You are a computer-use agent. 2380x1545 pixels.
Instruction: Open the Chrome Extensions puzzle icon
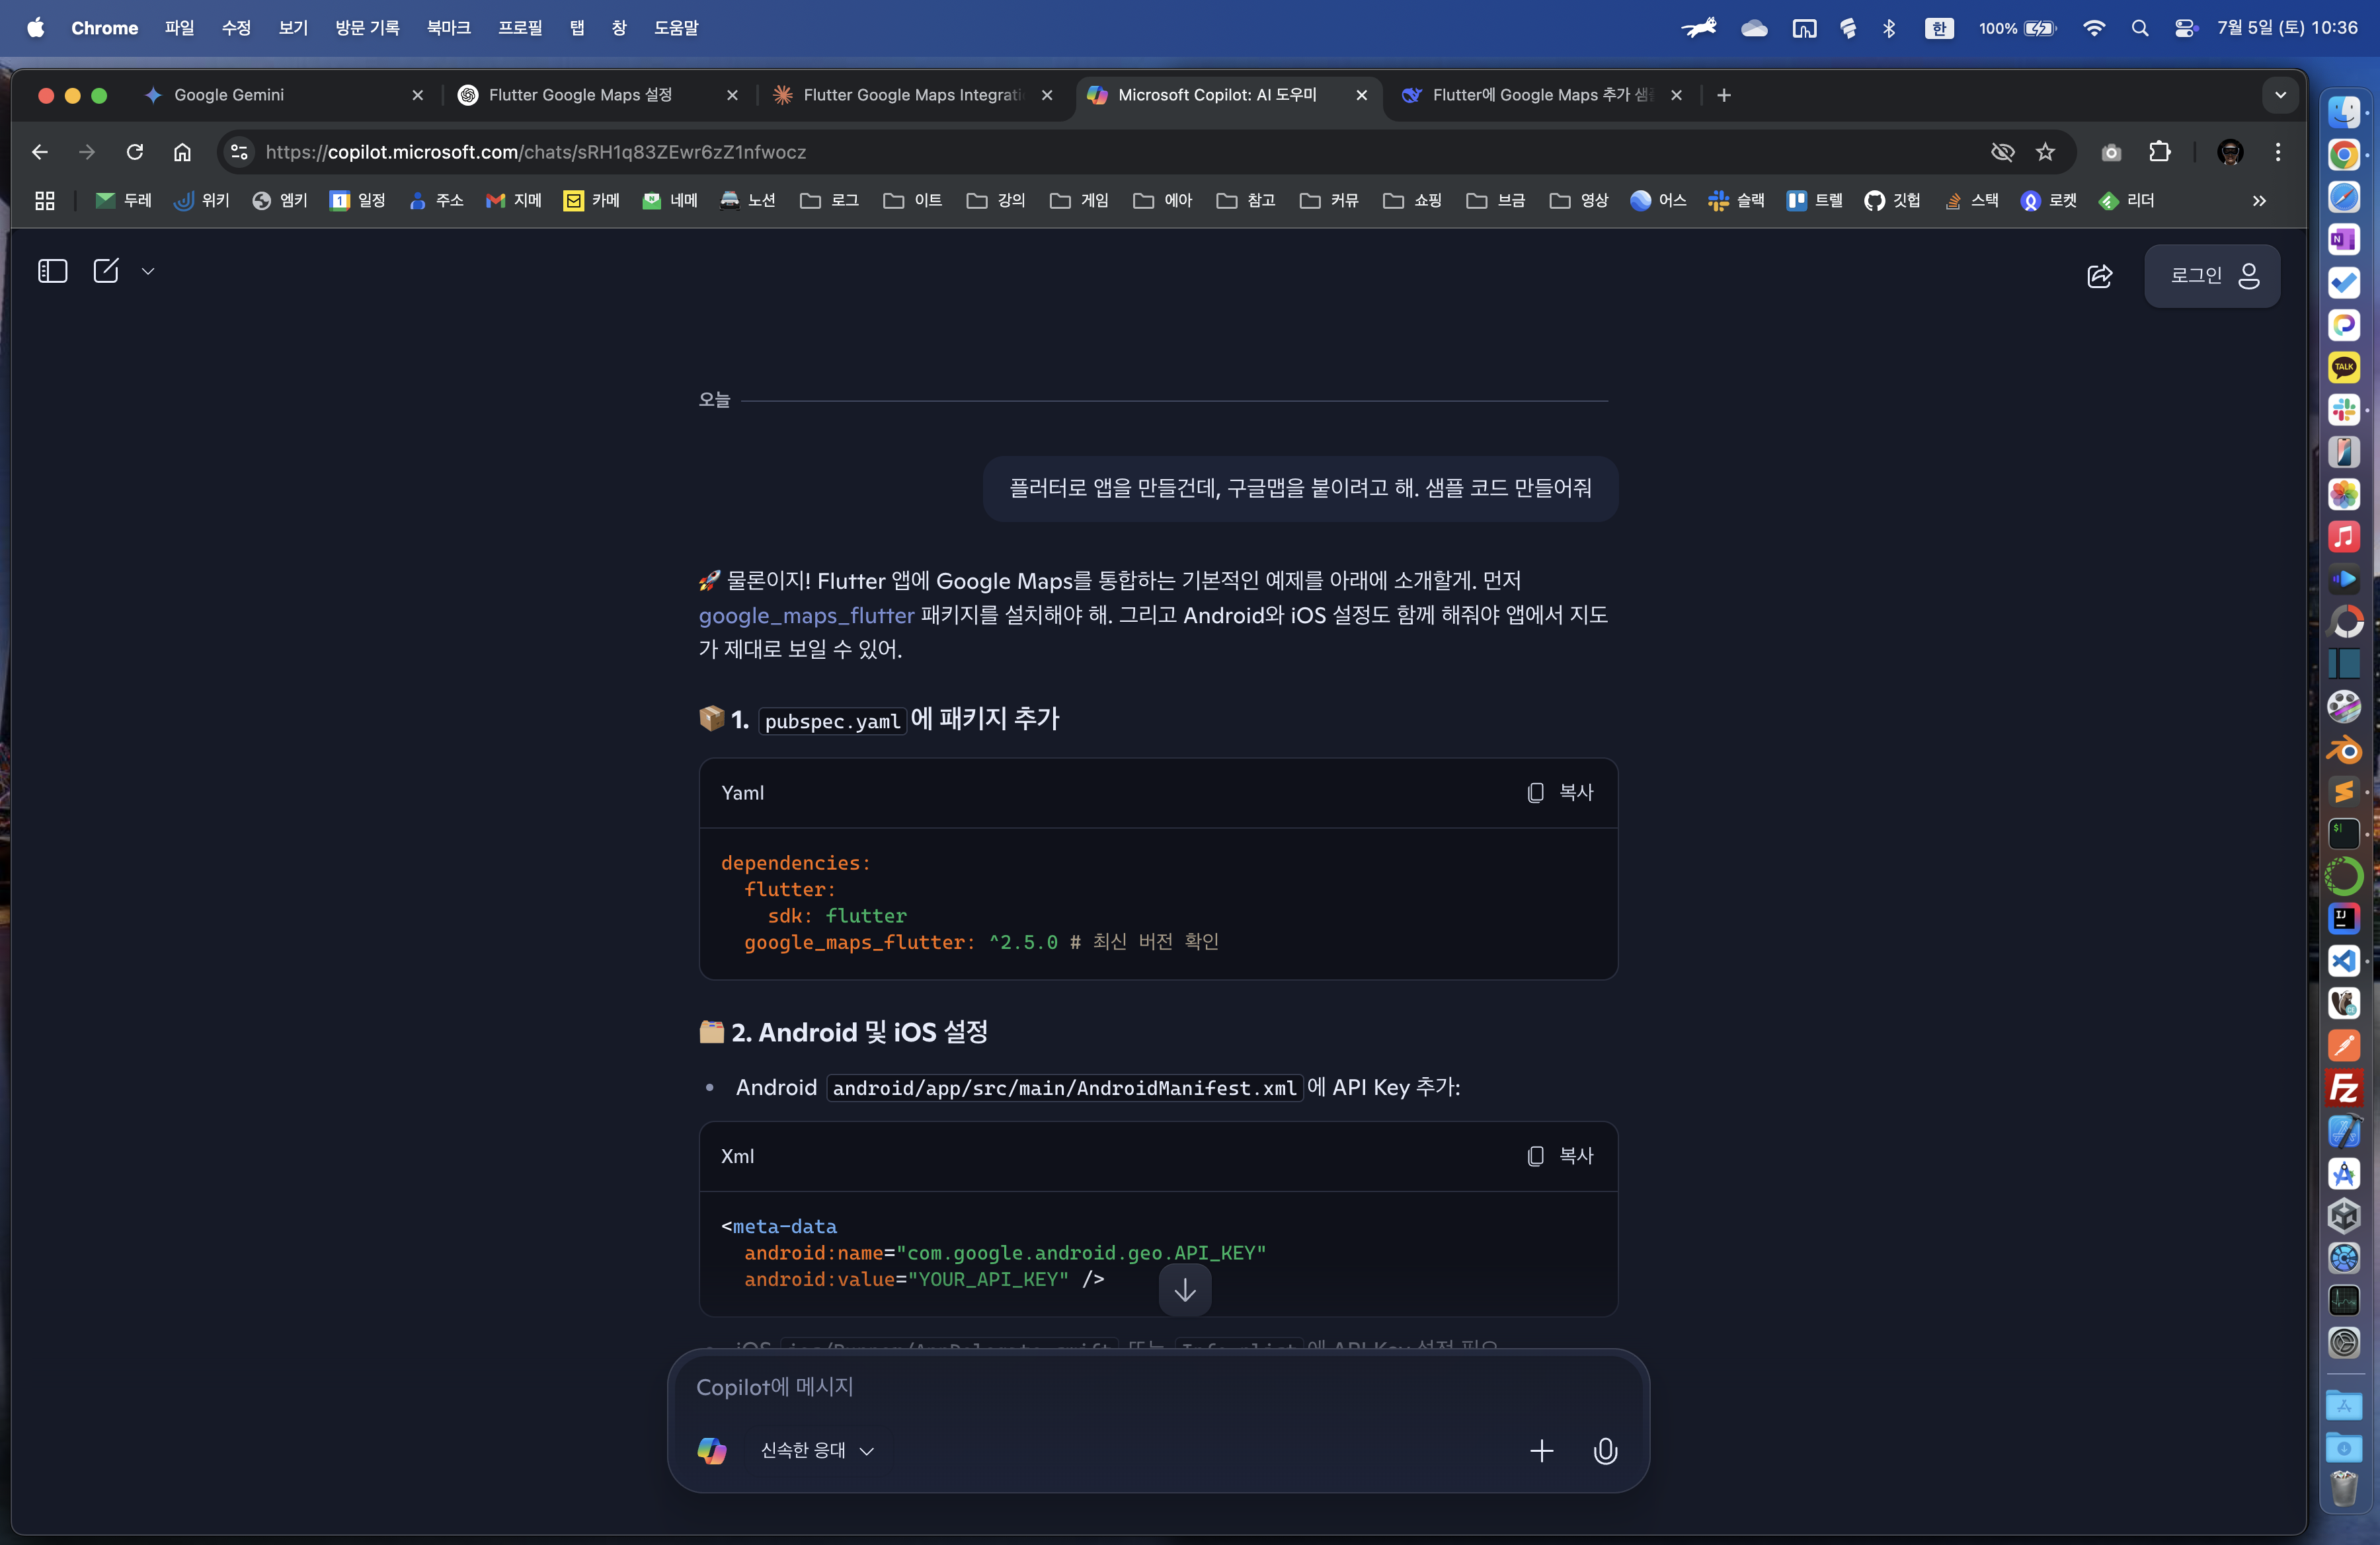(x=2159, y=152)
